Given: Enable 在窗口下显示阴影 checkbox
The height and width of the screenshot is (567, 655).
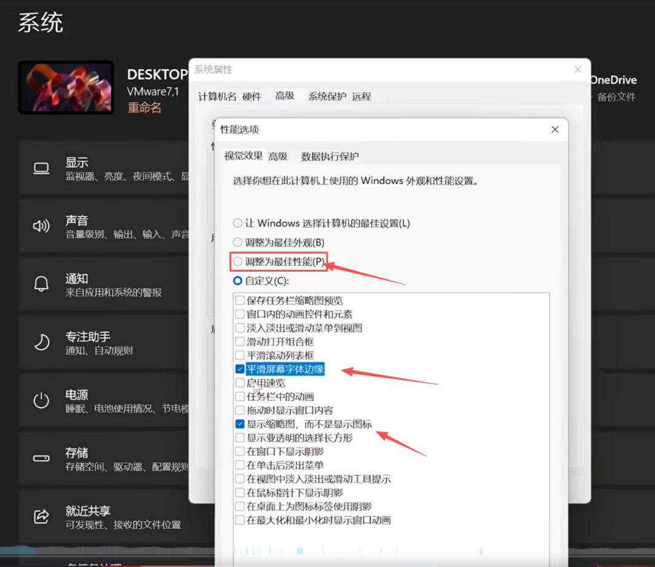Looking at the screenshot, I should click(x=240, y=452).
